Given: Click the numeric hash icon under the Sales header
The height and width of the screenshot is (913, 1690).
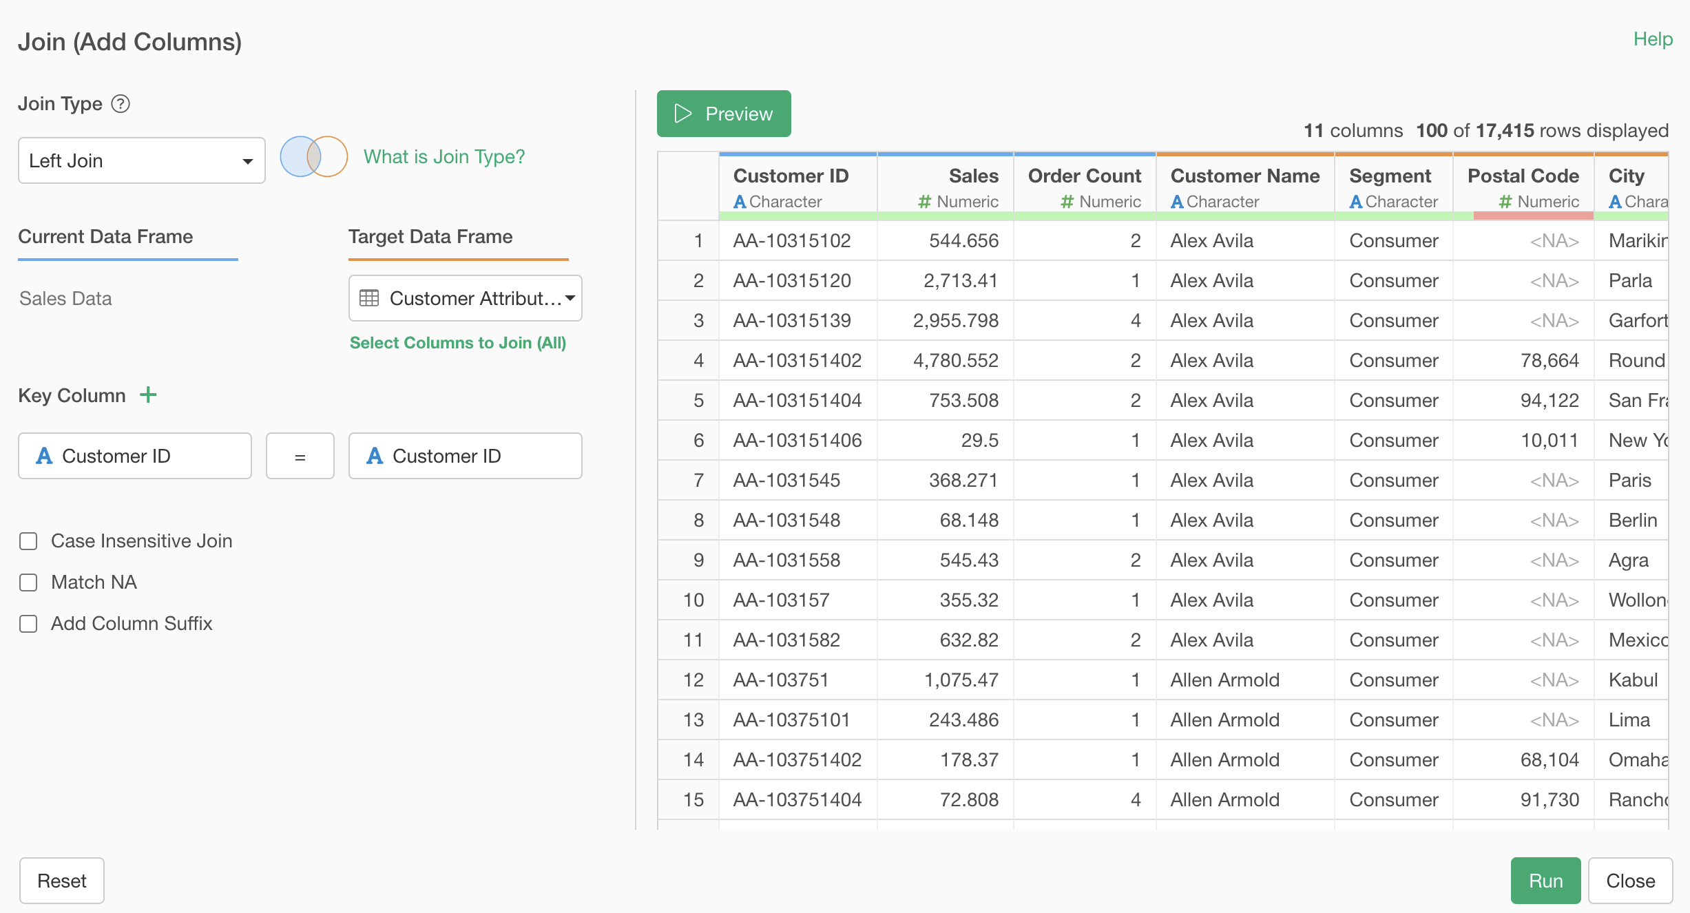Looking at the screenshot, I should point(923,201).
